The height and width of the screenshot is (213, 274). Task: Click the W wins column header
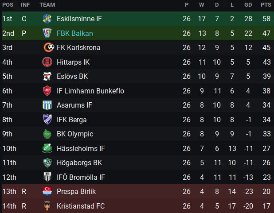[x=201, y=5]
